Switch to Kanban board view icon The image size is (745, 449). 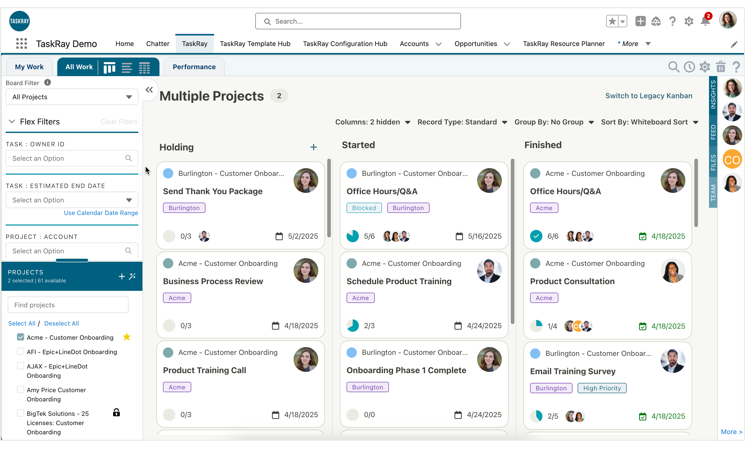[109, 67]
